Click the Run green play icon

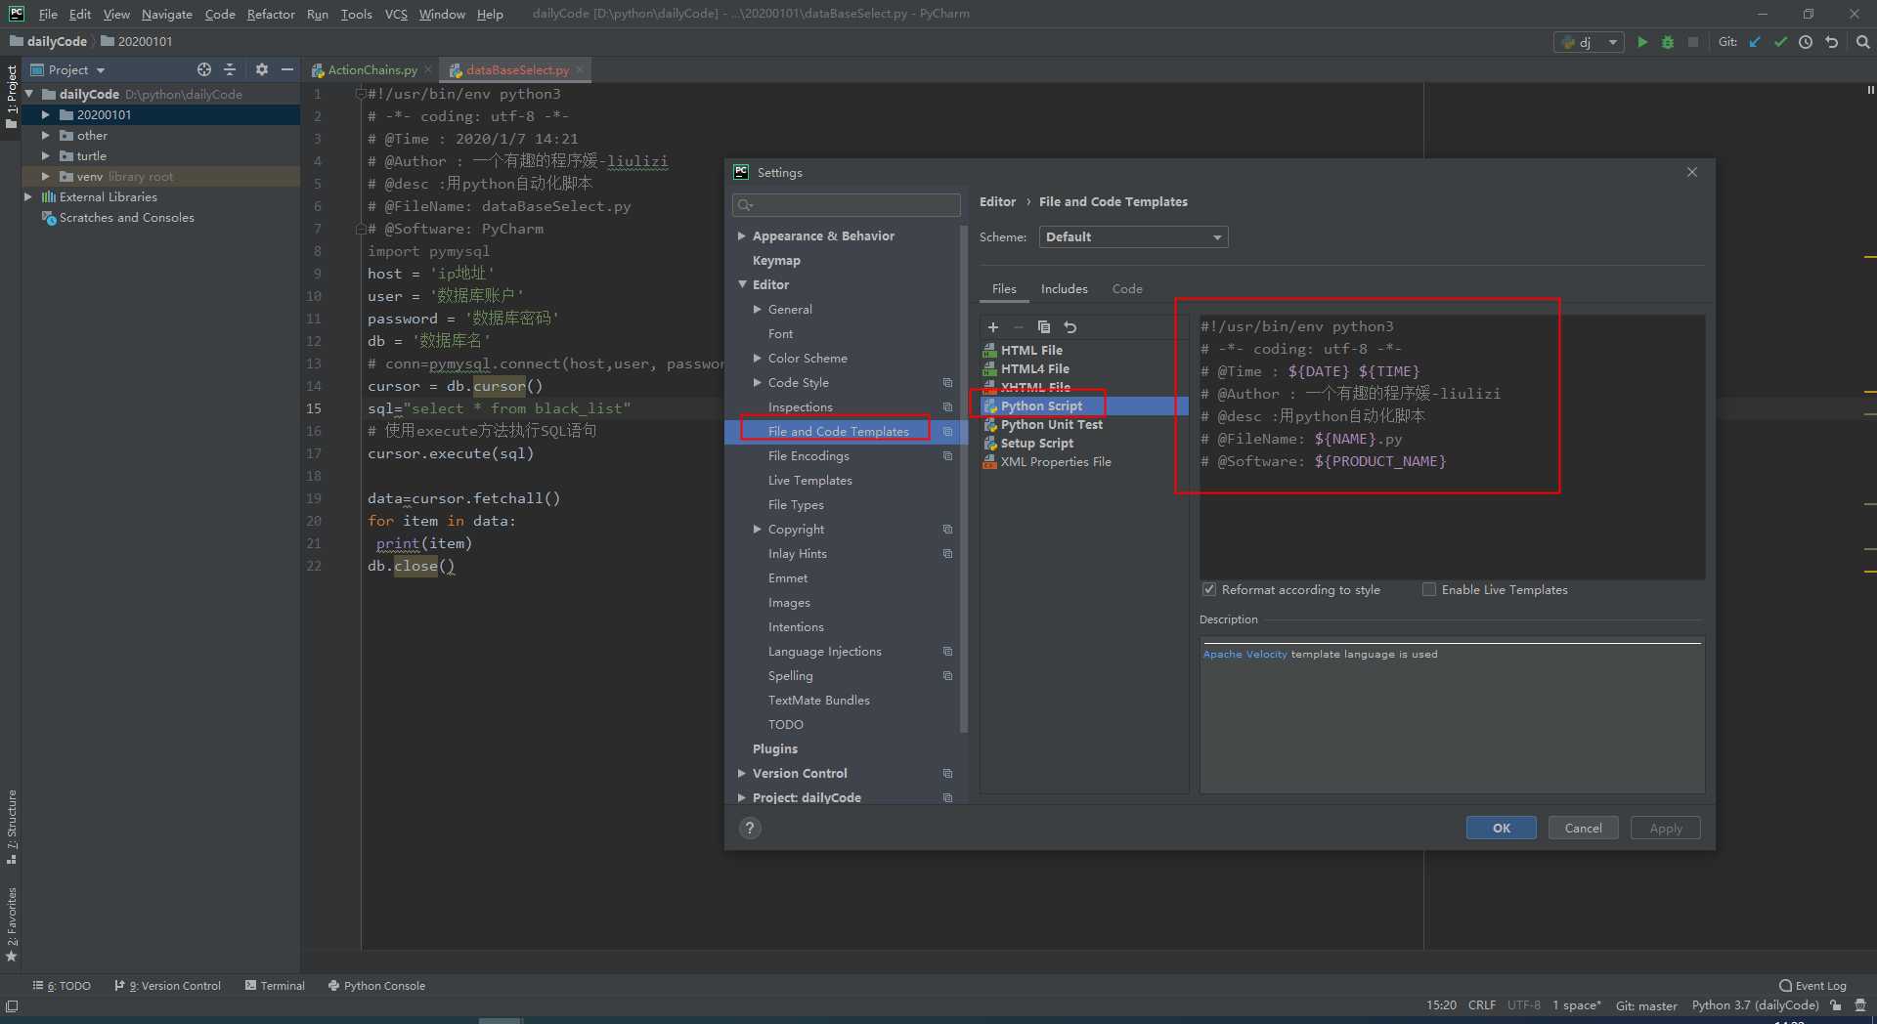point(1642,42)
